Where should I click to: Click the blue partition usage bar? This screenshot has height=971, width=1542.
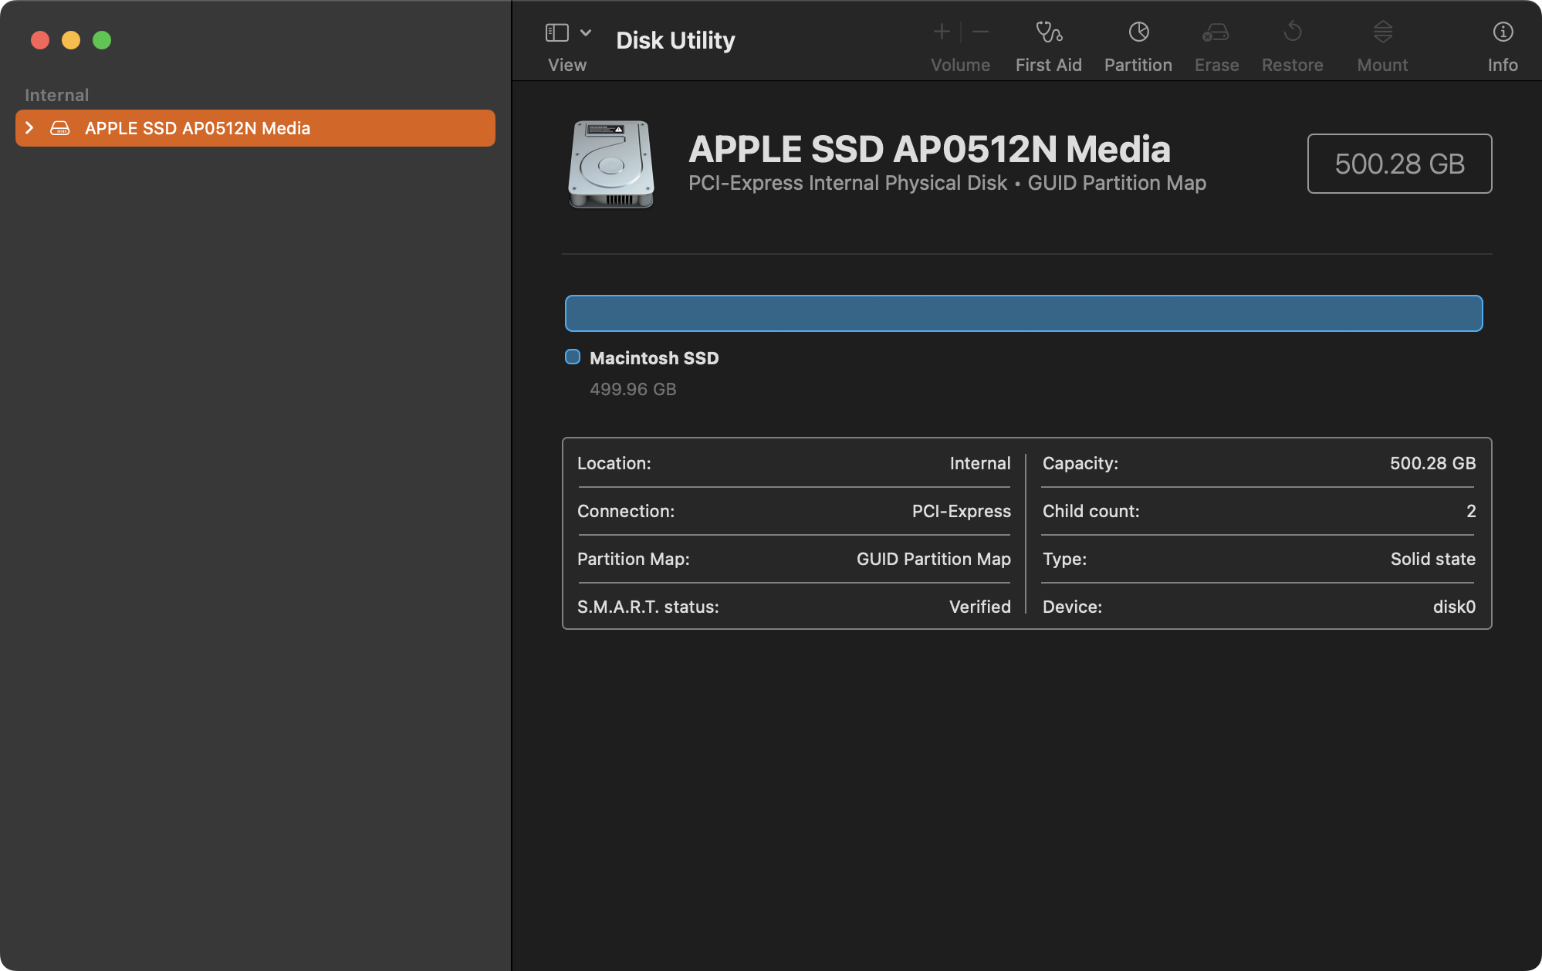1023,313
